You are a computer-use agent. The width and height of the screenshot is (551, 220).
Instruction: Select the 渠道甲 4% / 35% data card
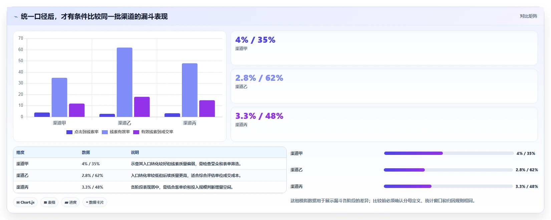(384, 48)
